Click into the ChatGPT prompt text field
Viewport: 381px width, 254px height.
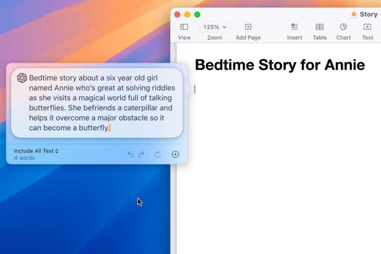[97, 103]
